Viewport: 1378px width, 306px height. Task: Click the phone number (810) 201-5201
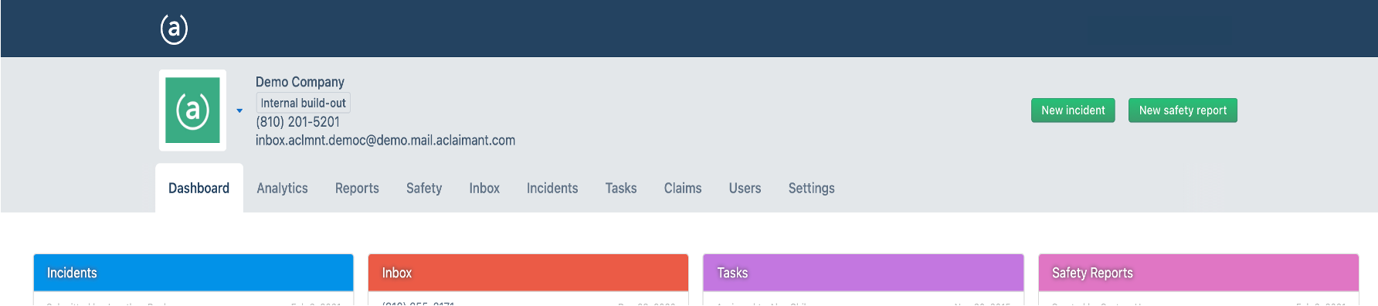(297, 122)
